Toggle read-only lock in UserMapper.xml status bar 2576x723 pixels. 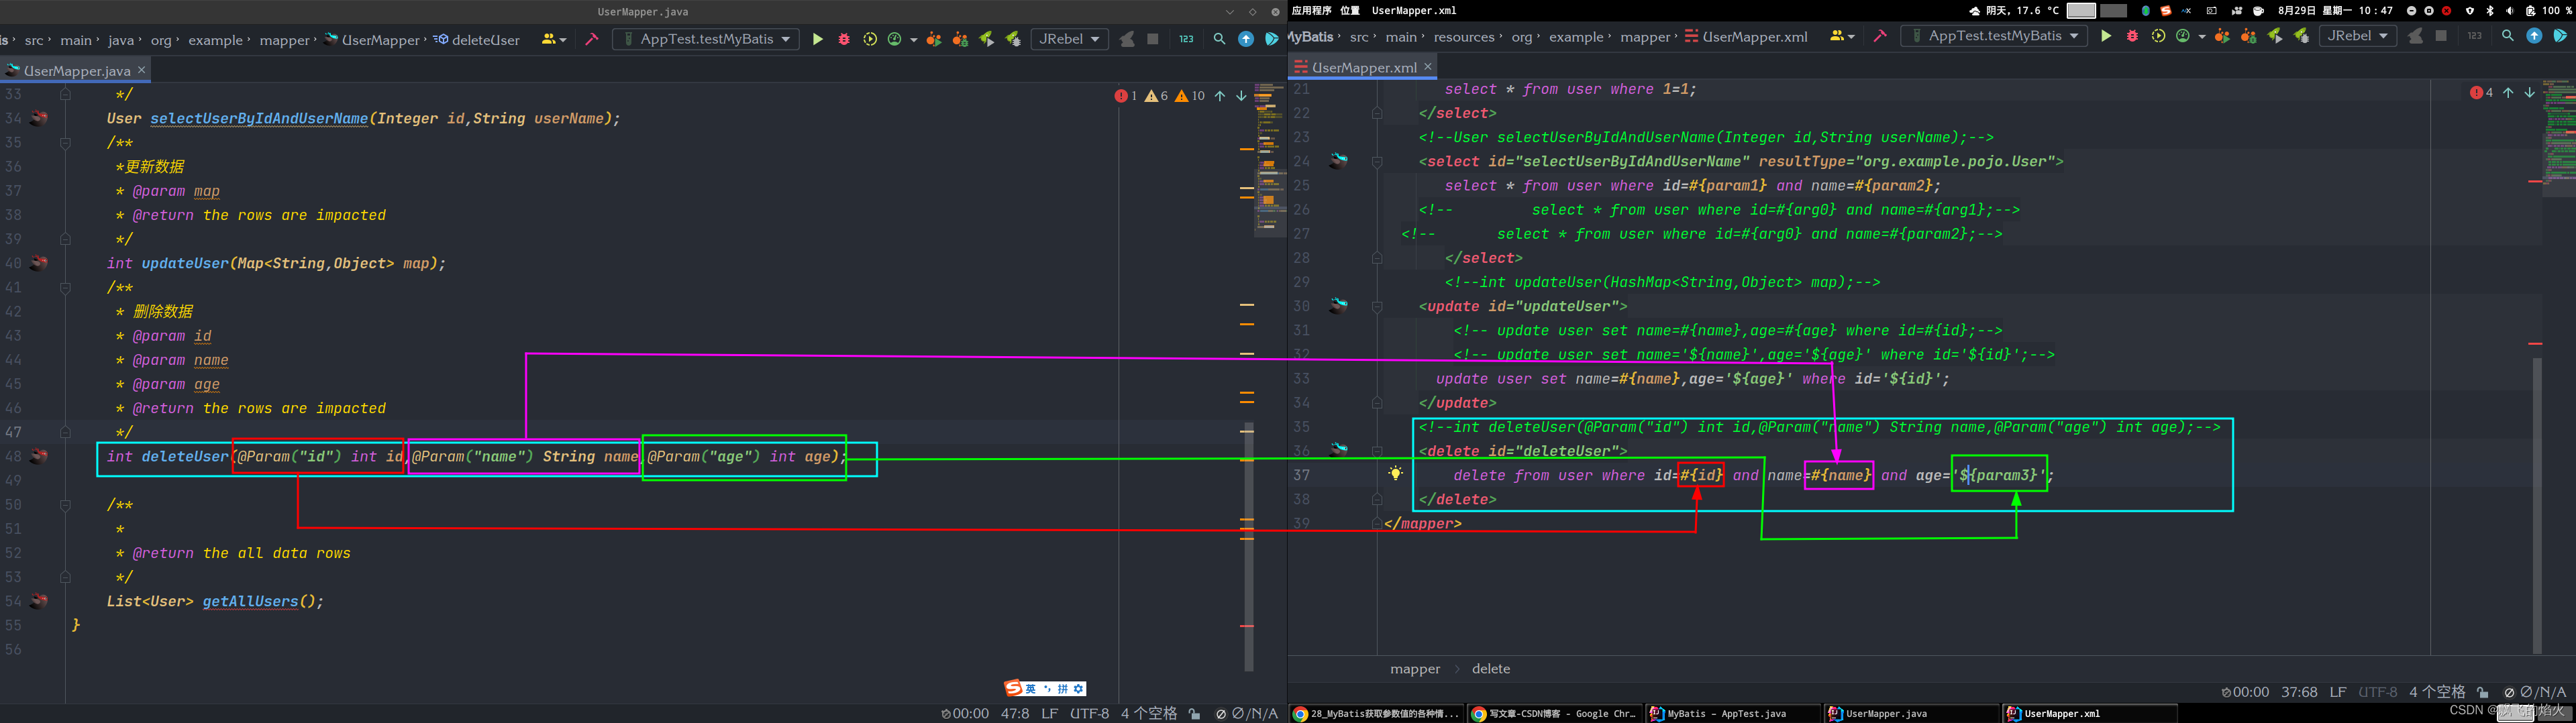2483,692
